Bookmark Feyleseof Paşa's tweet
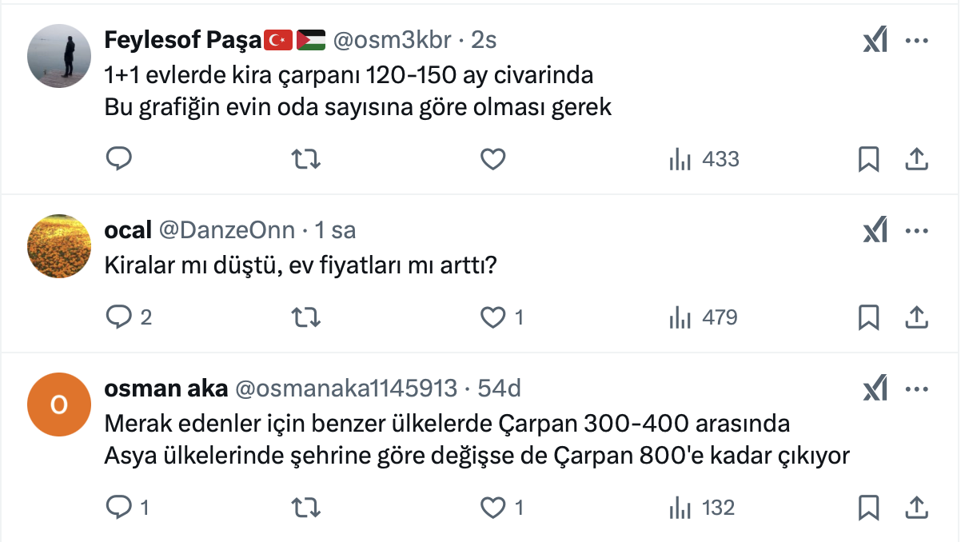 point(868,159)
